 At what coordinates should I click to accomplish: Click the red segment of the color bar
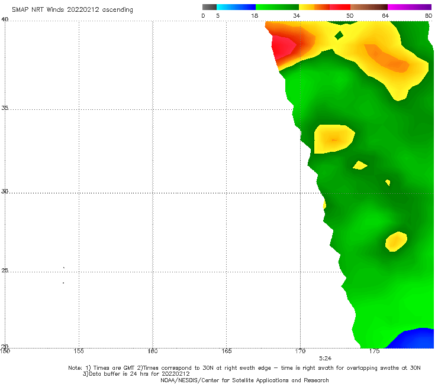pos(340,7)
